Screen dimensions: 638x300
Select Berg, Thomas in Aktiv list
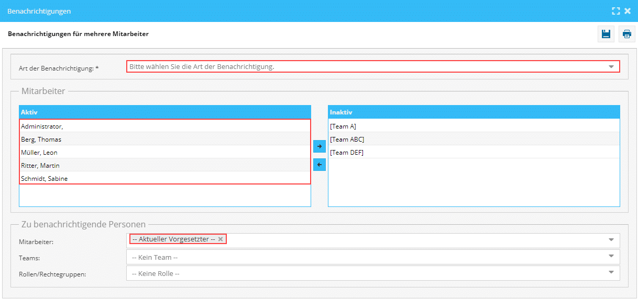[164, 139]
